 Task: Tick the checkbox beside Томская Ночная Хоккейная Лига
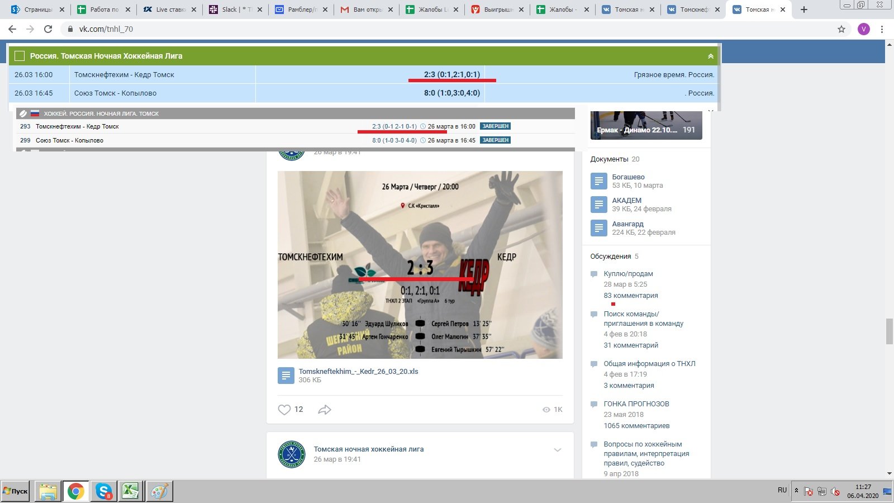tap(20, 56)
